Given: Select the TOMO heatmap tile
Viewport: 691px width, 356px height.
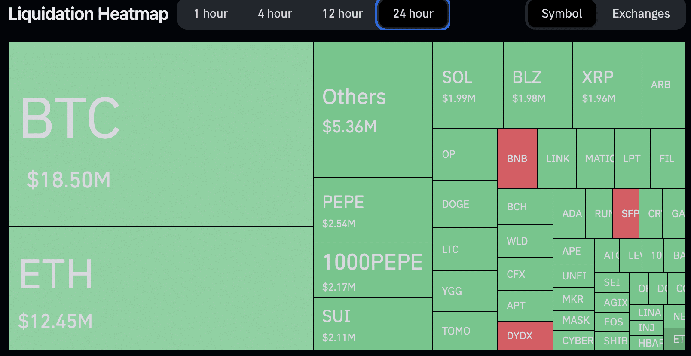Looking at the screenshot, I should (x=465, y=331).
